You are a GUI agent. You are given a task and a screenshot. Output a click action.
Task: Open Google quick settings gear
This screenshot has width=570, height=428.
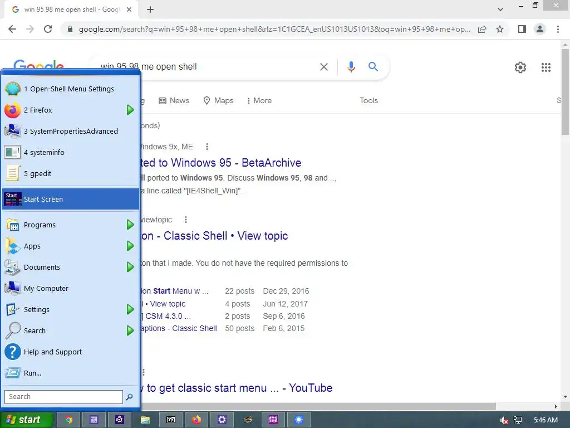tap(520, 67)
